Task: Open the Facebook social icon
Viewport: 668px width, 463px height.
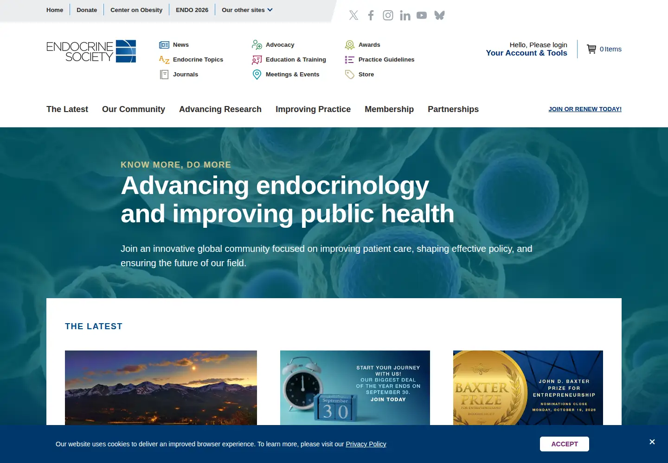Action: 371,15
